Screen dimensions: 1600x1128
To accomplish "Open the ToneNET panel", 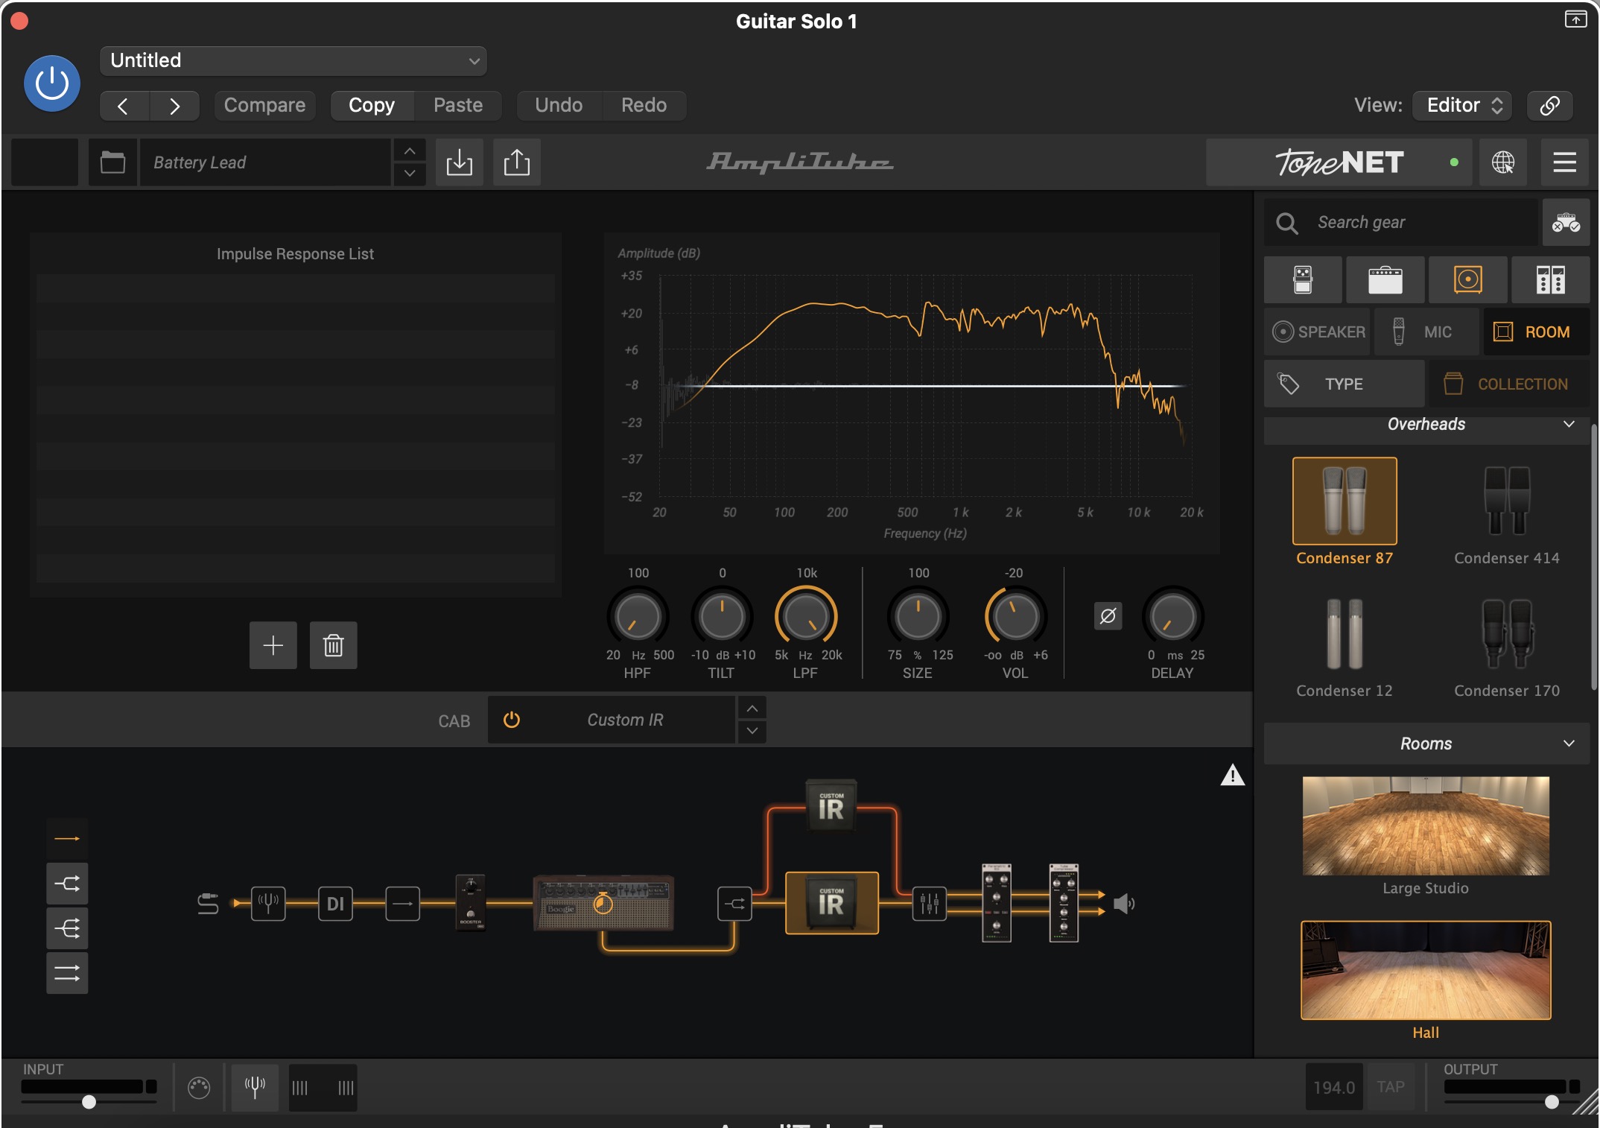I will coord(1339,162).
